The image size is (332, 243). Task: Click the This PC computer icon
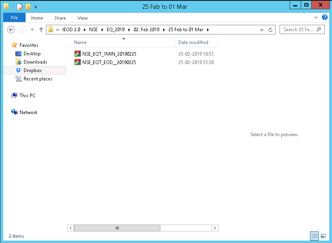point(14,95)
